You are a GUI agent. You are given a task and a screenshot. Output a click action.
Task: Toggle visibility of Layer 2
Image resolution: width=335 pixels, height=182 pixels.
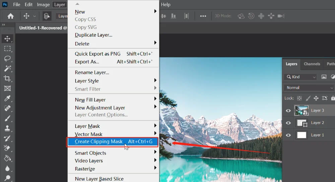pos(288,123)
